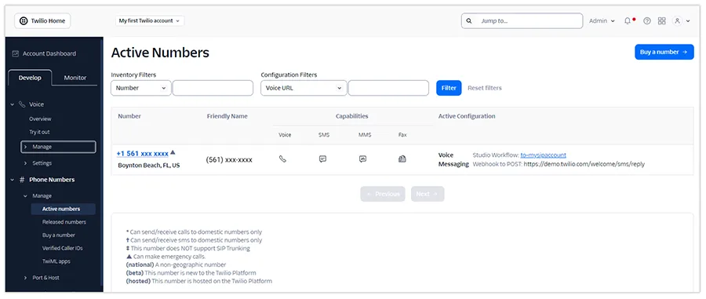The height and width of the screenshot is (299, 706).
Task: Open Voice Overview page
Action: tap(40, 119)
